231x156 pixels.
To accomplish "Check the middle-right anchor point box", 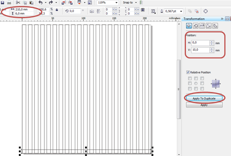I will point(202,83).
